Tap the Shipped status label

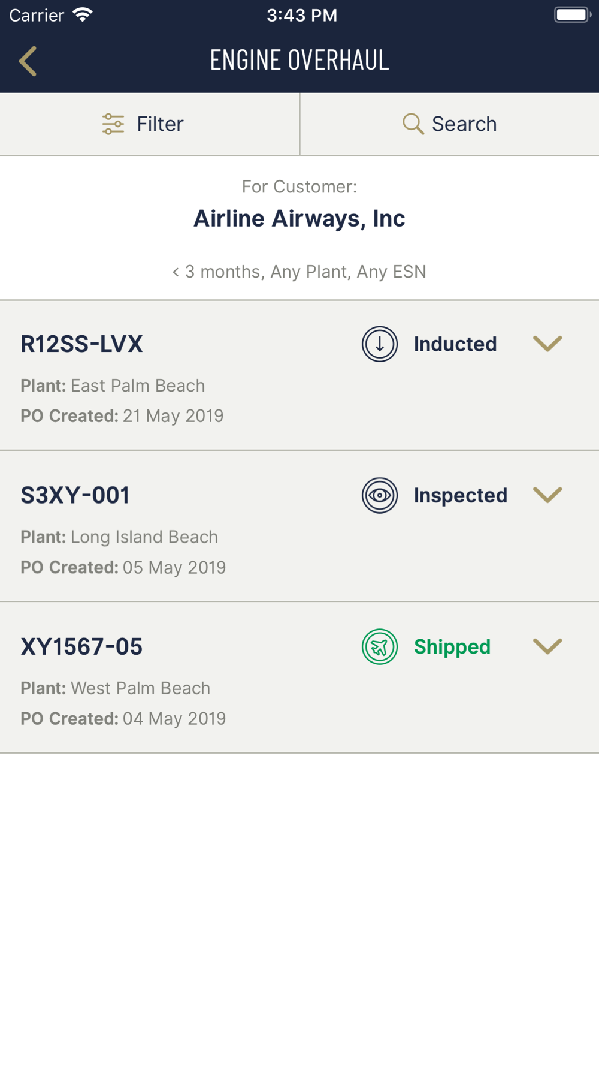pos(452,647)
